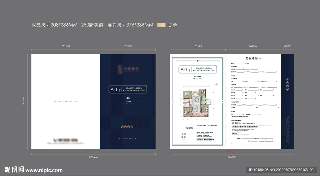Image resolution: width=320 pixels, height=176 pixels.
Task: Click the vertical diamond emblems on the narrow navy strip
Action: pyautogui.click(x=287, y=84)
